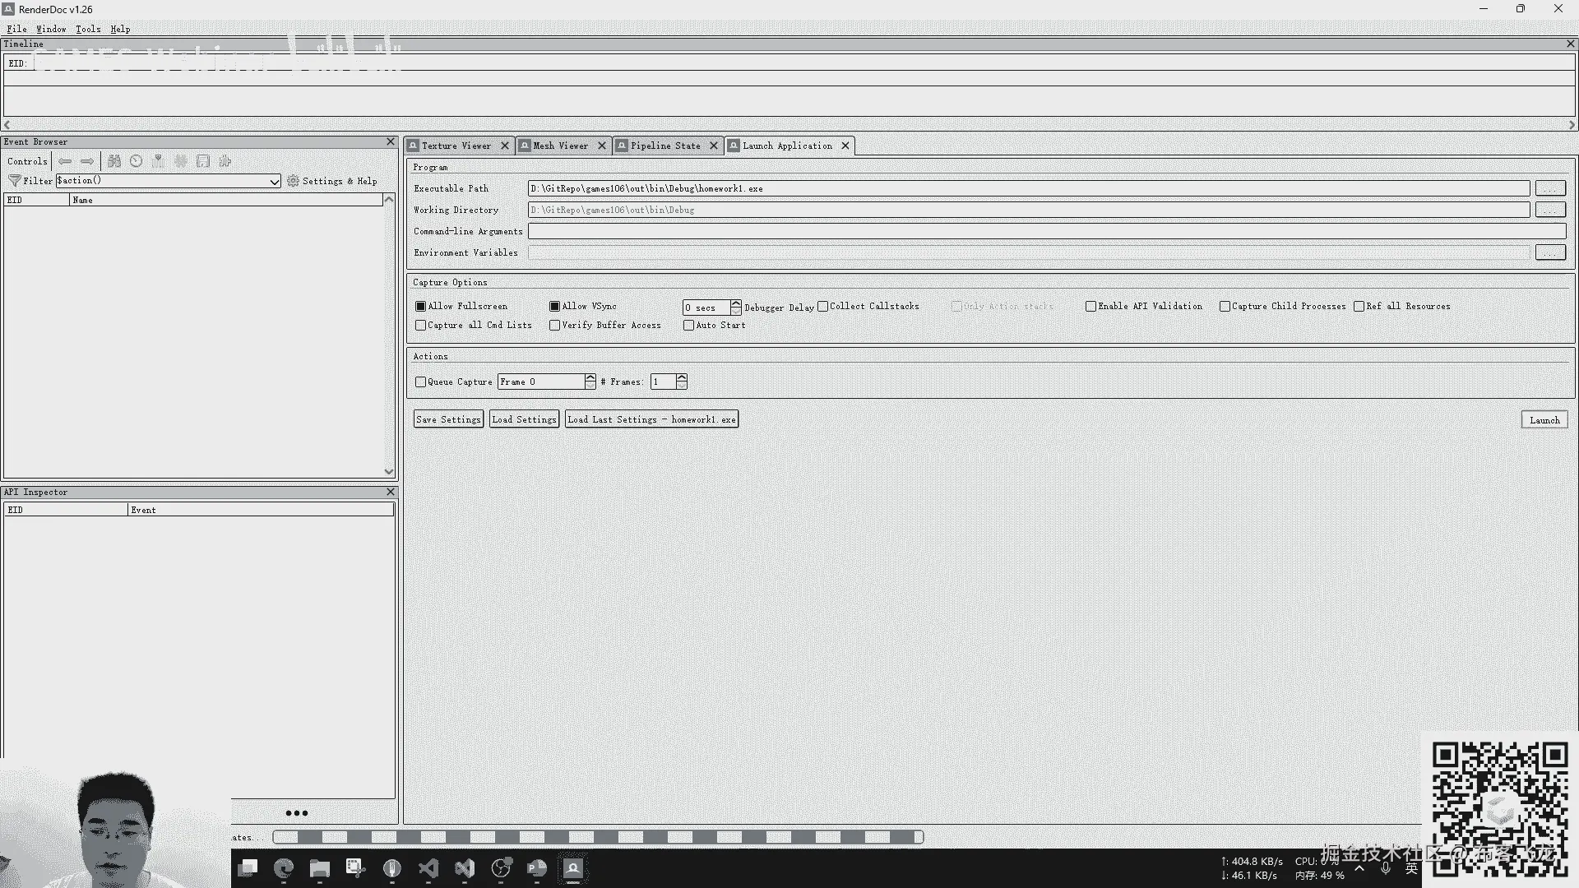Click Load Last Settings - homework1.exe

click(651, 419)
